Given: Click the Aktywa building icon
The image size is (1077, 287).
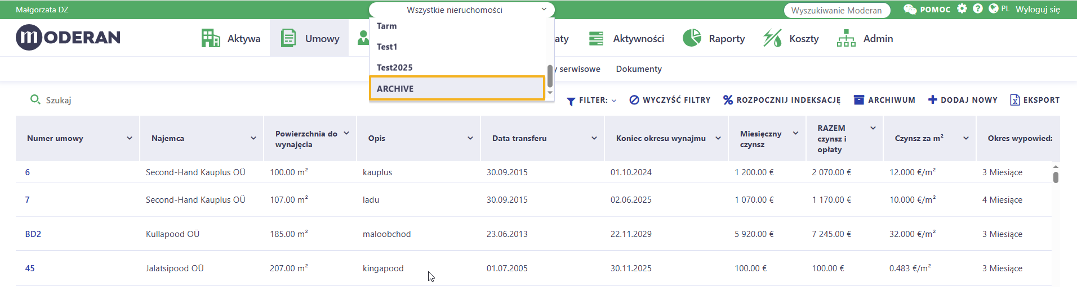Looking at the screenshot, I should [211, 38].
